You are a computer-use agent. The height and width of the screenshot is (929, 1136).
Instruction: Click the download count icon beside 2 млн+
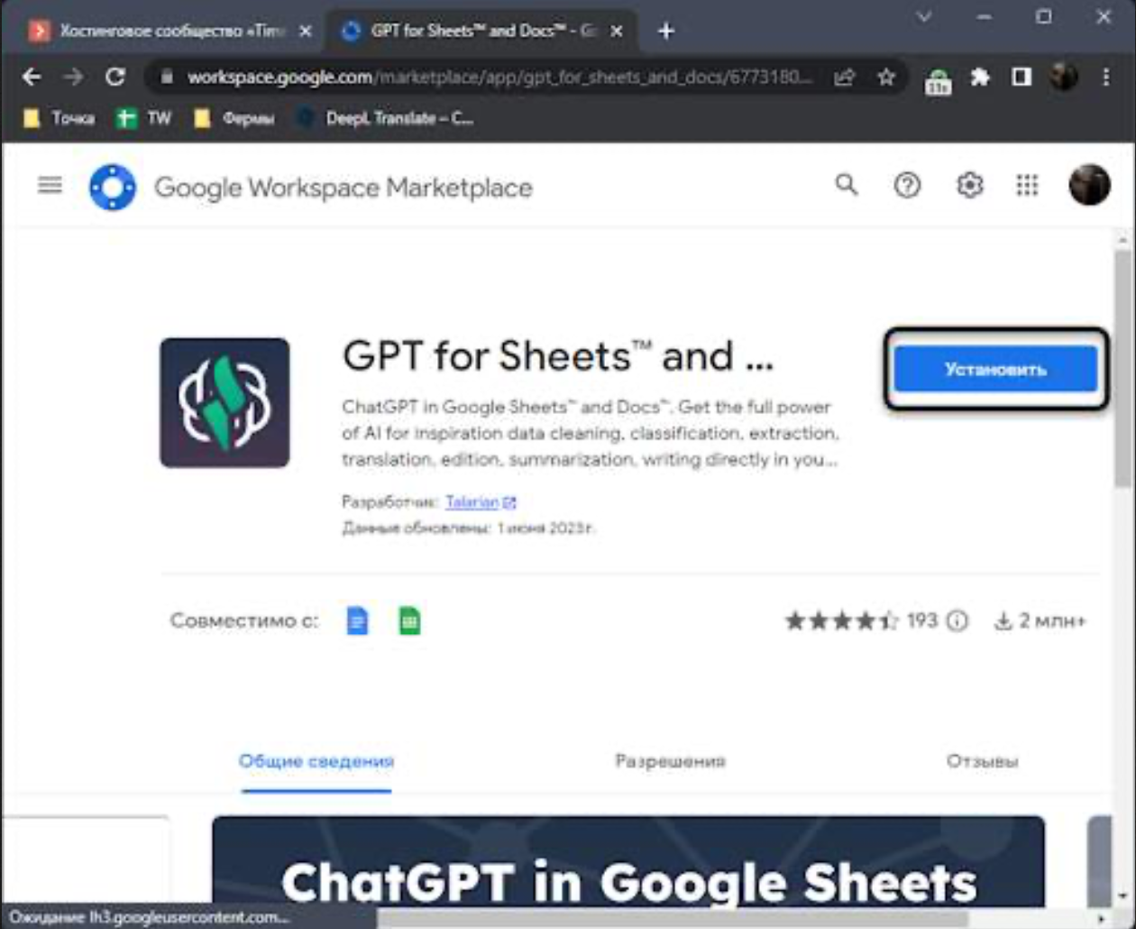(x=1003, y=621)
